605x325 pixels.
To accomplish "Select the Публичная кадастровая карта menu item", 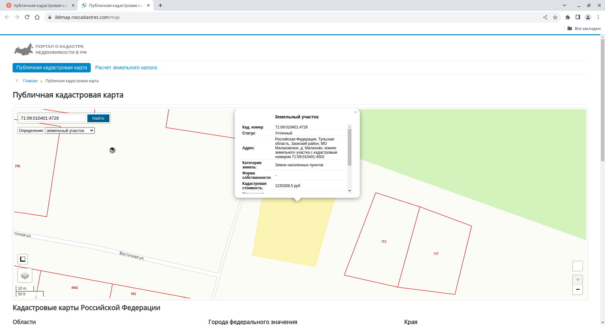I will point(52,68).
